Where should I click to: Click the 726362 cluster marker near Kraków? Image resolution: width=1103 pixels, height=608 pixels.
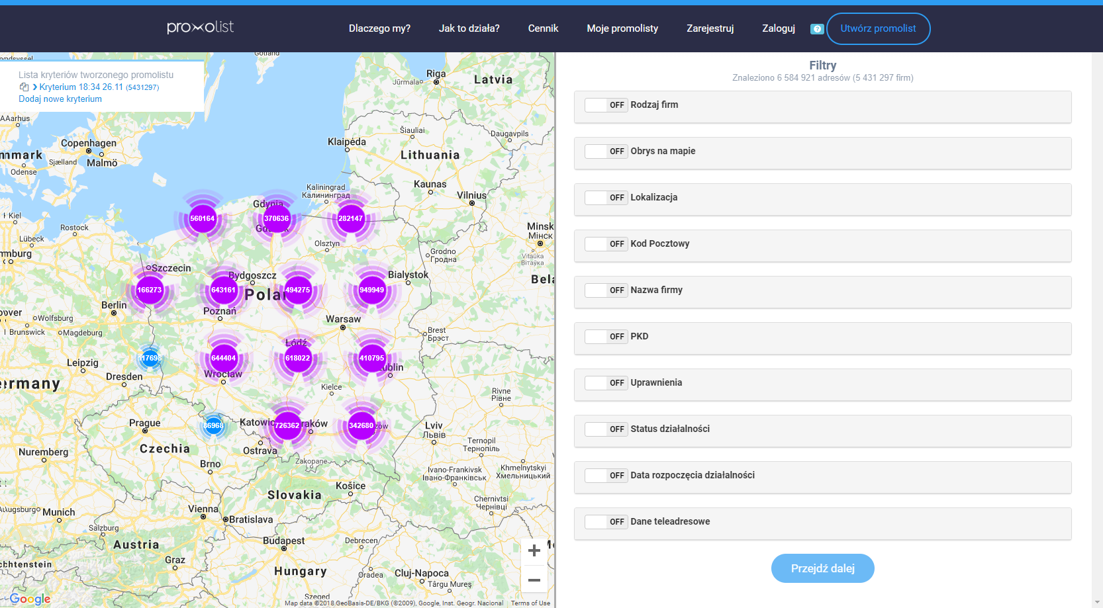point(287,426)
